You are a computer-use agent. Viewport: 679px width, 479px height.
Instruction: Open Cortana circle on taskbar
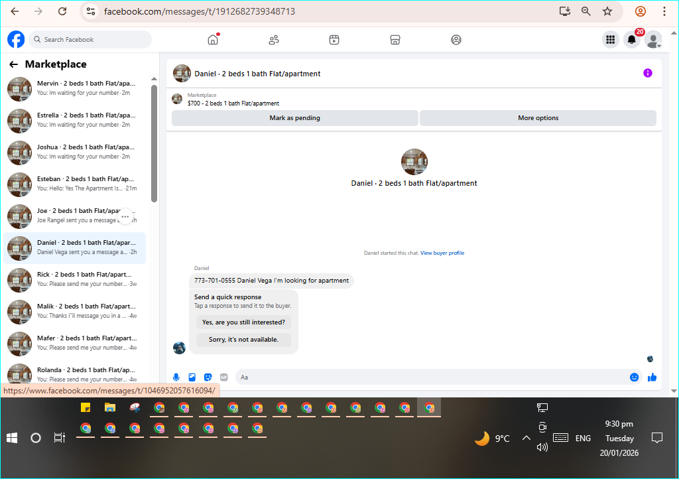click(36, 439)
